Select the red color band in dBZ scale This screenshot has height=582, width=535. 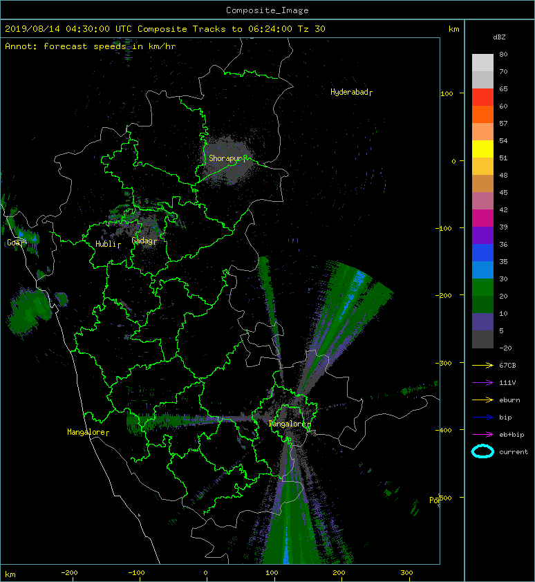tap(482, 97)
